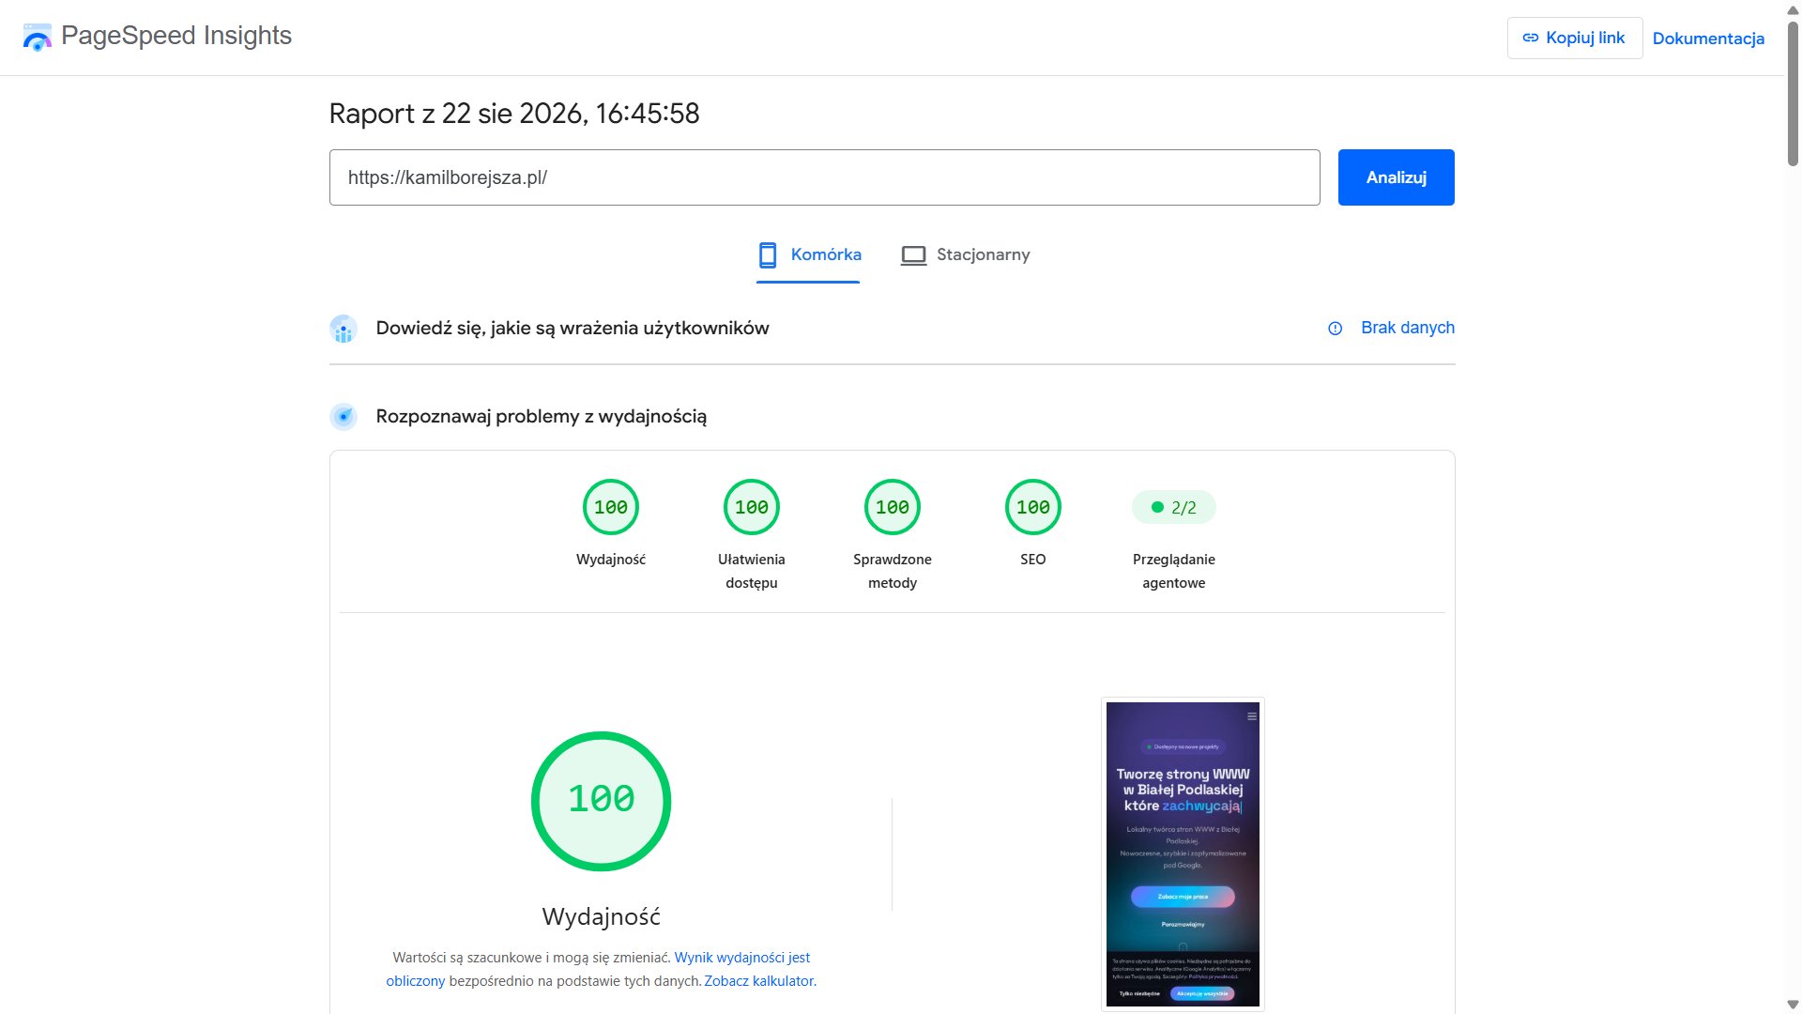
Task: Select the Wydajność 100 score gauge
Action: 611,507
